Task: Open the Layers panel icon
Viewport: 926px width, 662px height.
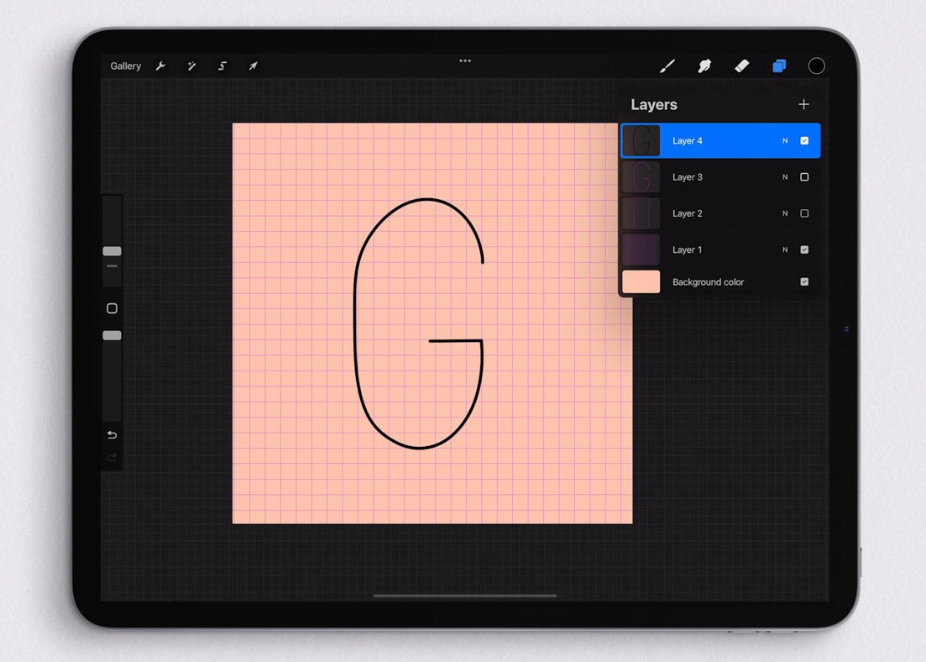Action: pos(778,66)
